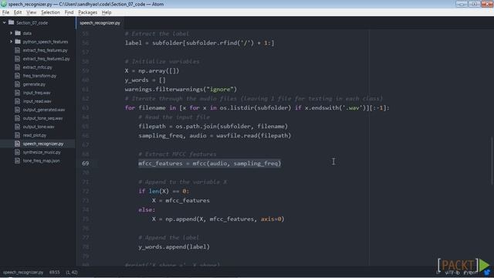Open the View menu
The height and width of the screenshot is (278, 494).
point(31,12)
